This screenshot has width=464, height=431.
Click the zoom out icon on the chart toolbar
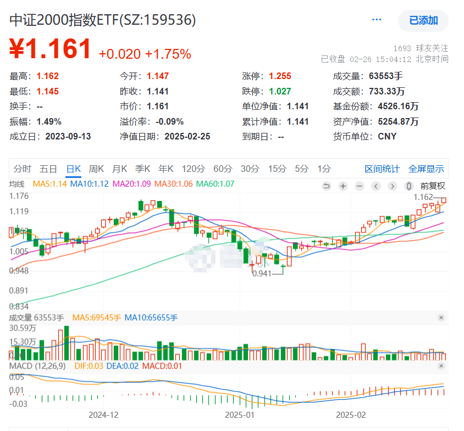coord(359,186)
